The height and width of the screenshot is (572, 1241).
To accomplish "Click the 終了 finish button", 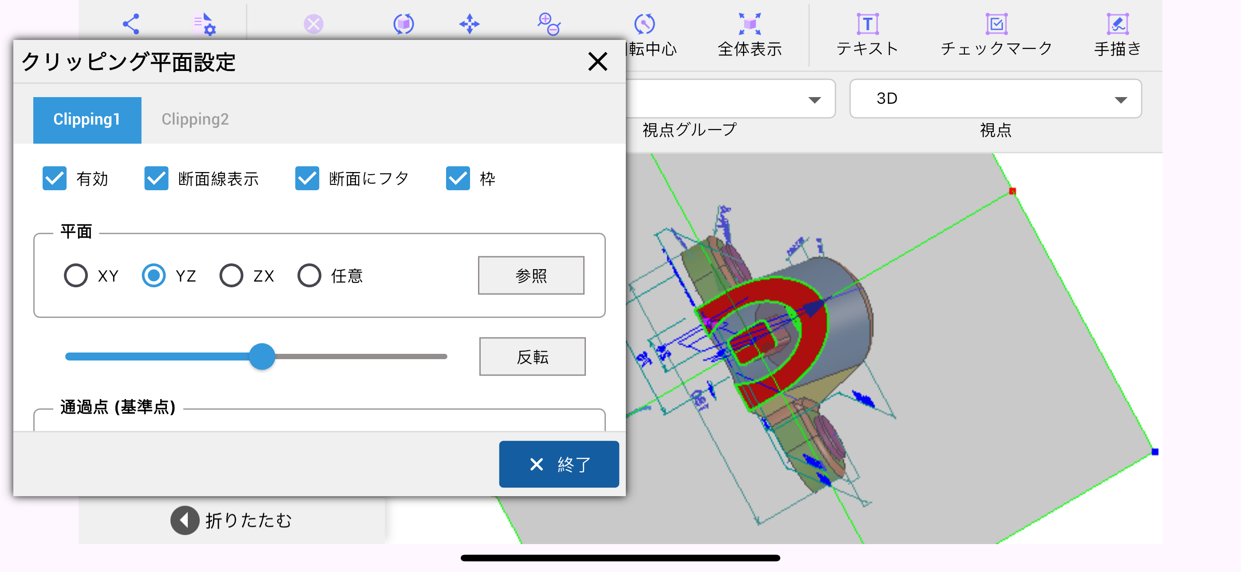I will click(x=559, y=465).
